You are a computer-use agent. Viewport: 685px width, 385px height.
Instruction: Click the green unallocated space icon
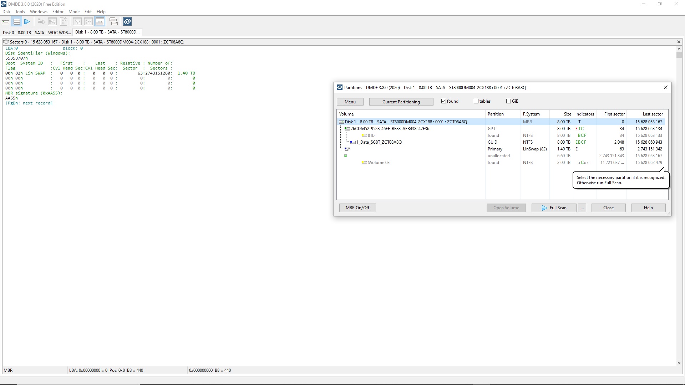coord(345,156)
